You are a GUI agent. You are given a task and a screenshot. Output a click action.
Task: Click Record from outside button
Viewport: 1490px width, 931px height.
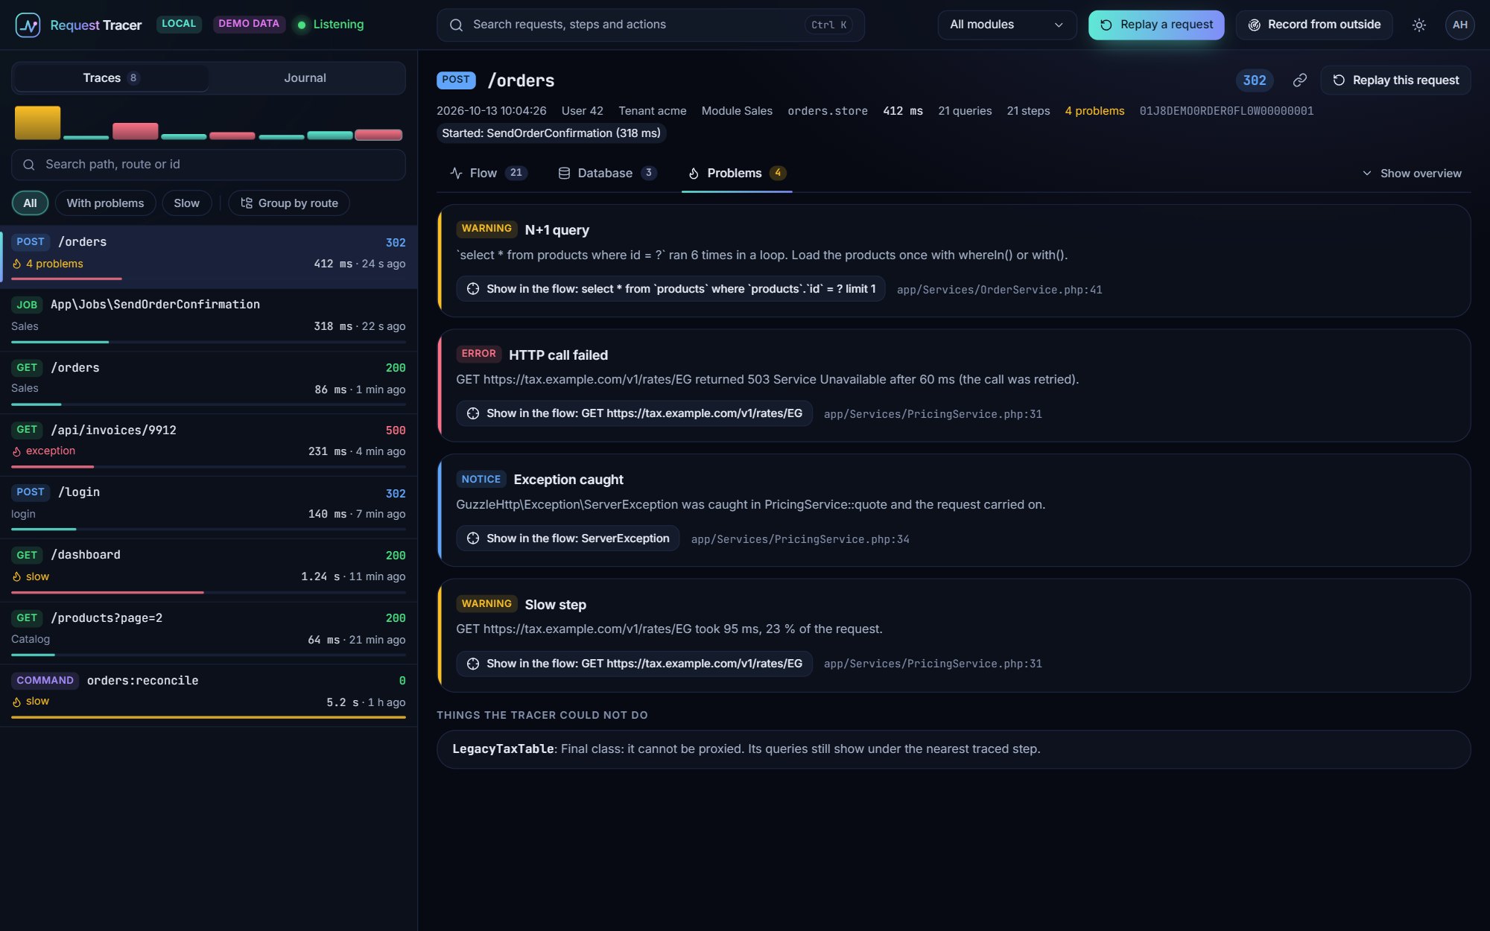pos(1314,25)
